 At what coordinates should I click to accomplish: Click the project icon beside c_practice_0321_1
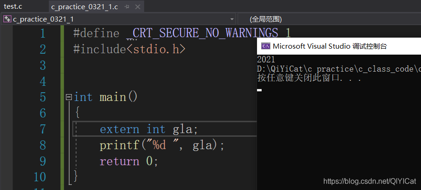[x=7, y=19]
